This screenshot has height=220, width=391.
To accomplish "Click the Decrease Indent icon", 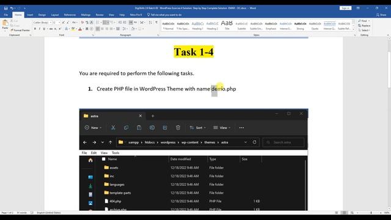I will [x=120, y=23].
